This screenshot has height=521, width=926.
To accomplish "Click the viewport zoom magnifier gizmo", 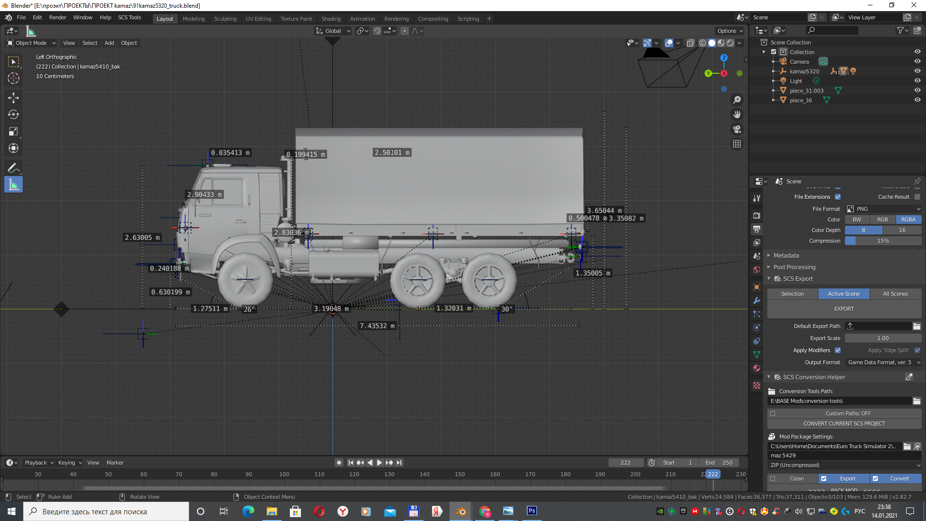I will coord(737,100).
